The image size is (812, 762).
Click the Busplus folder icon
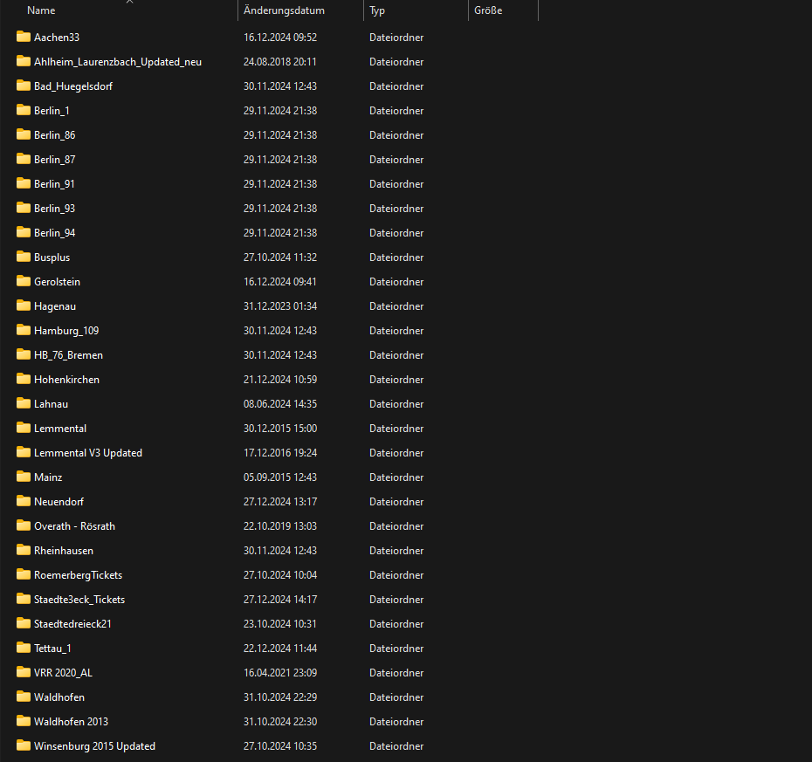point(24,257)
